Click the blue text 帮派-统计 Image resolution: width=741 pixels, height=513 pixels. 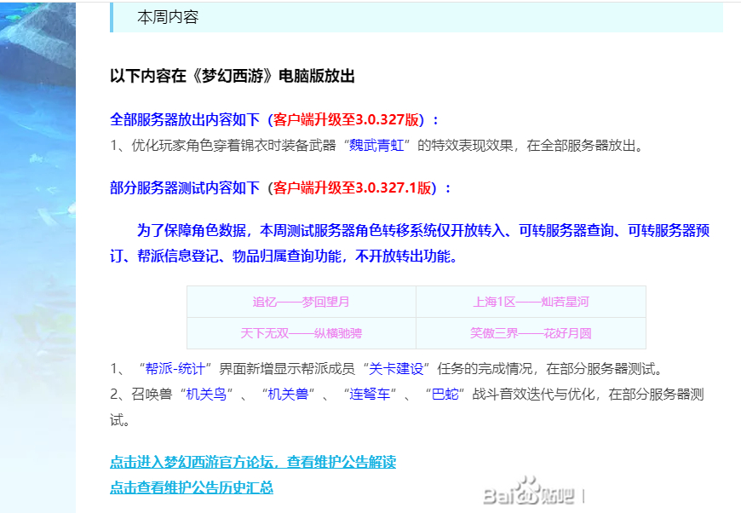(x=175, y=368)
